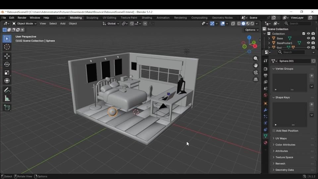Click the outliner search field

point(297,24)
